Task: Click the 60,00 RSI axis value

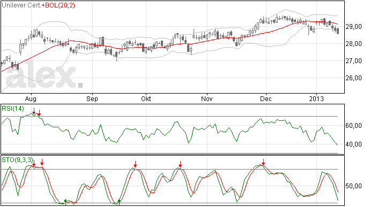Action: (353, 126)
